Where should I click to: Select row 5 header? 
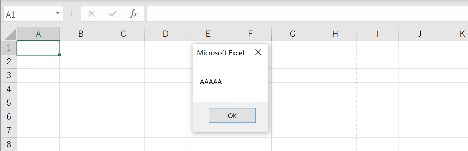9,103
